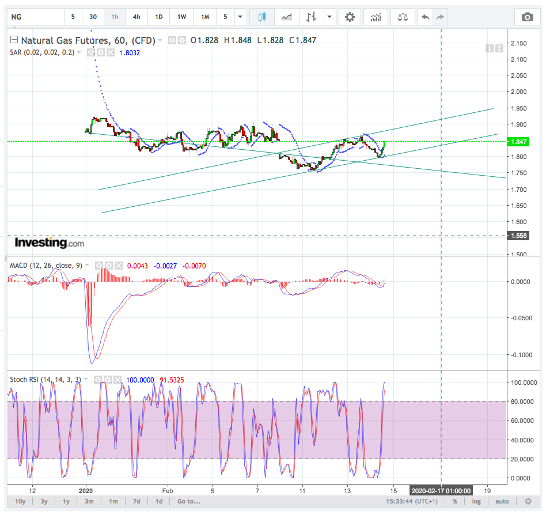546x515 pixels.
Task: Open the indicators icon in toolbar
Action: [x=376, y=17]
